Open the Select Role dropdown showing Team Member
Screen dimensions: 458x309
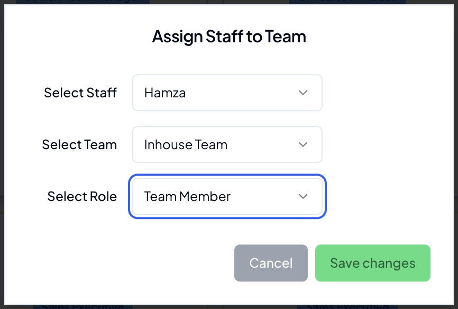(x=227, y=196)
